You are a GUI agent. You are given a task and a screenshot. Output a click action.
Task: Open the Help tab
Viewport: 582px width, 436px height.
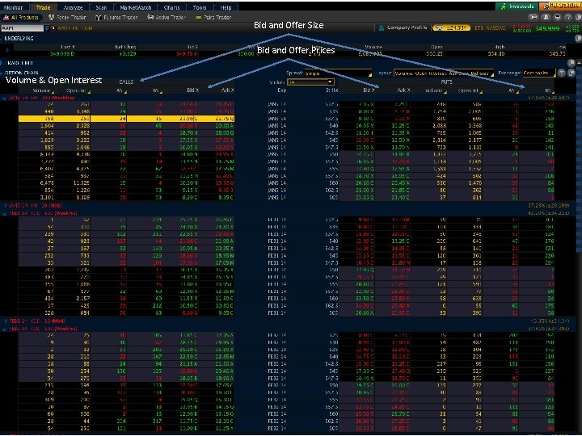226,7
